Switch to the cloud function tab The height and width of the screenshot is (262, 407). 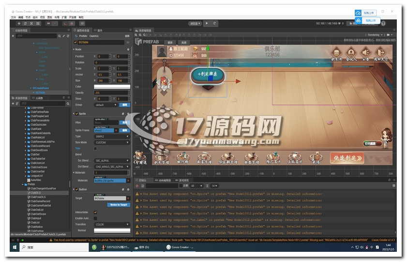coord(37,98)
